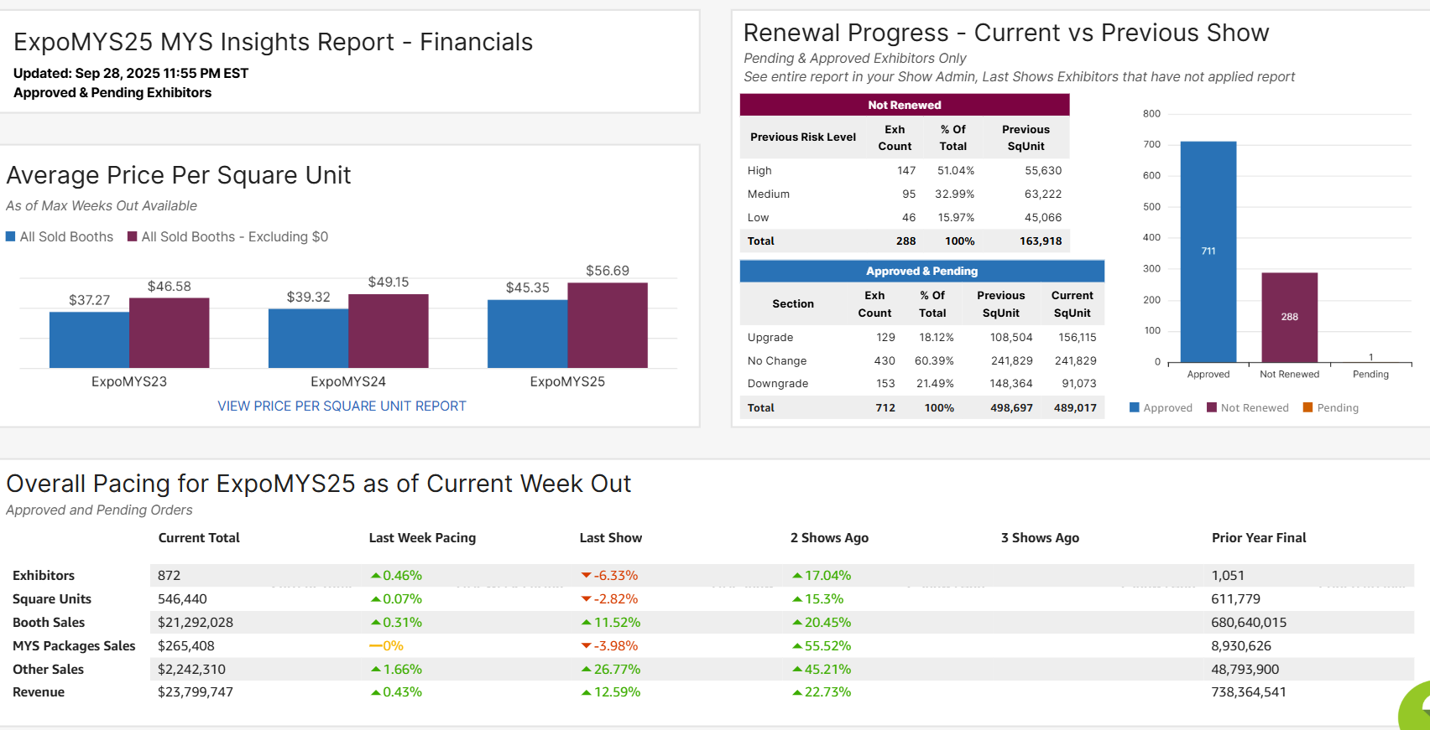
Task: Select the Approved & Pending header band
Action: click(921, 272)
